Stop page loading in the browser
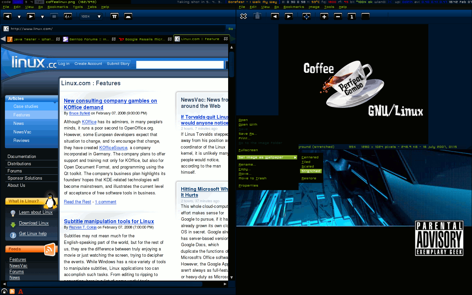The width and height of the screenshot is (472, 295). pyautogui.click(x=54, y=16)
